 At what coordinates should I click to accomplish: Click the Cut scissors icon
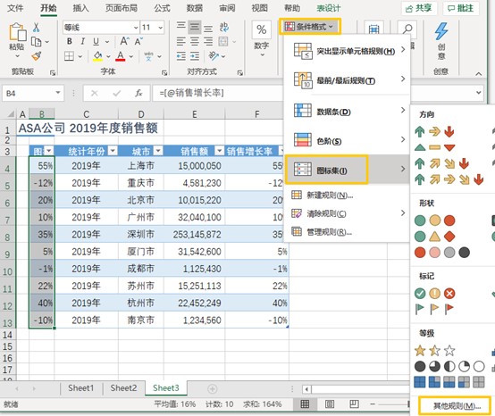pyautogui.click(x=37, y=28)
